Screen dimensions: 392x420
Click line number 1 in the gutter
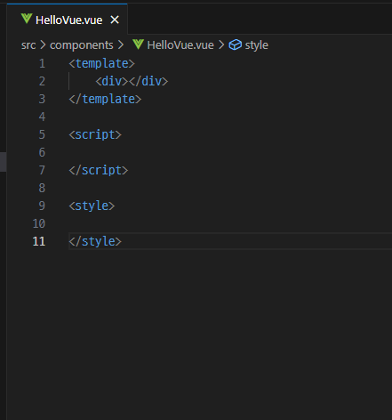(x=42, y=63)
